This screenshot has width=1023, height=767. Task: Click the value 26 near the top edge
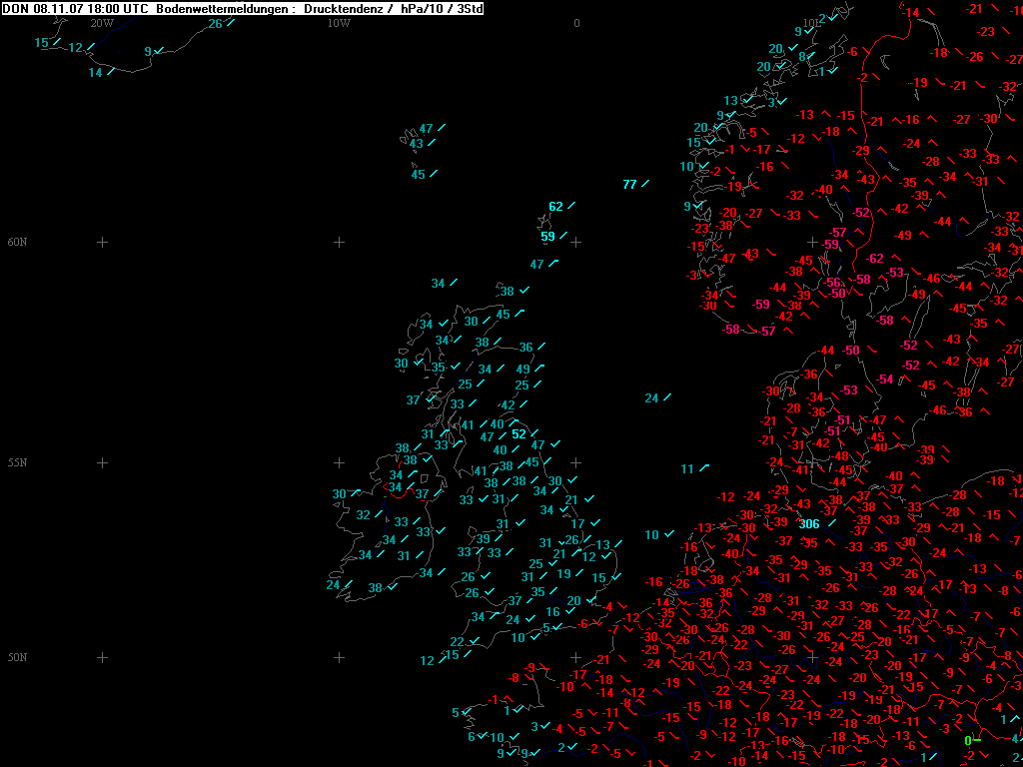[x=215, y=24]
